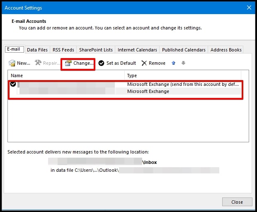Open the Internet Calendars tab
Image resolution: width=257 pixels, height=212 pixels.
pos(137,50)
